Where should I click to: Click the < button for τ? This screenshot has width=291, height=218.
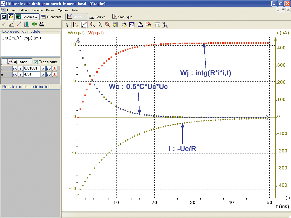(20, 69)
